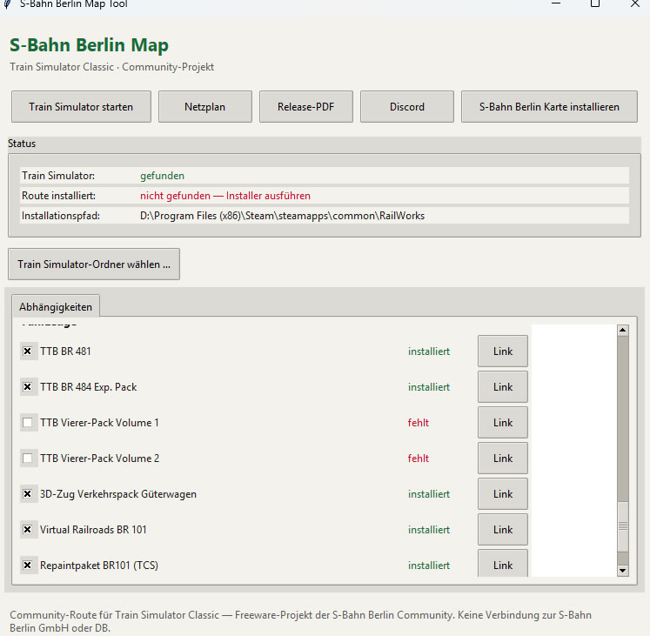Open Link for TTB BR 484 Exp. Pack
The image size is (650, 636).
(x=503, y=387)
